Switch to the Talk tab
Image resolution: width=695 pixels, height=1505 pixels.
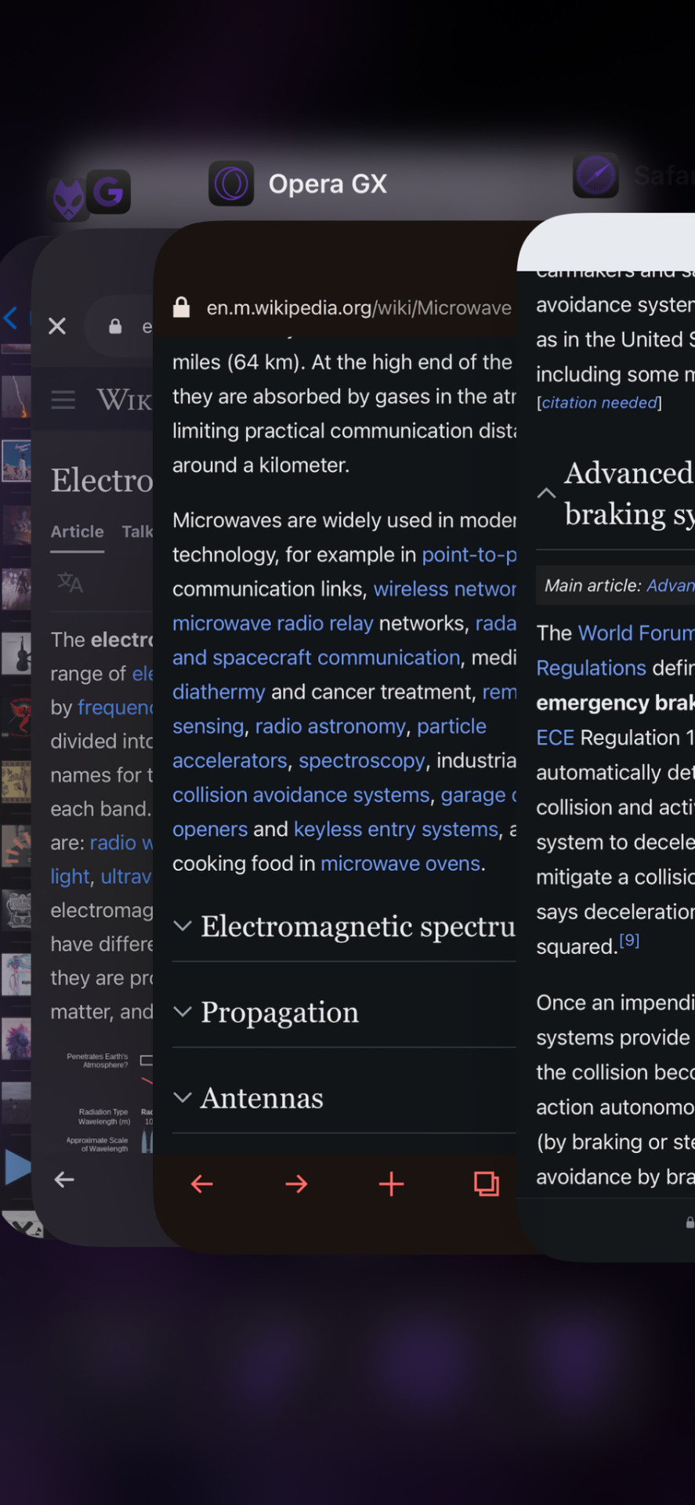click(137, 531)
